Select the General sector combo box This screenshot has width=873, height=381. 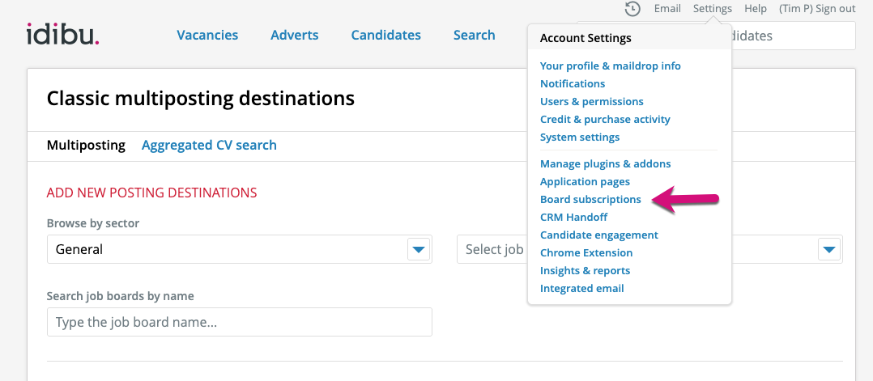point(240,249)
